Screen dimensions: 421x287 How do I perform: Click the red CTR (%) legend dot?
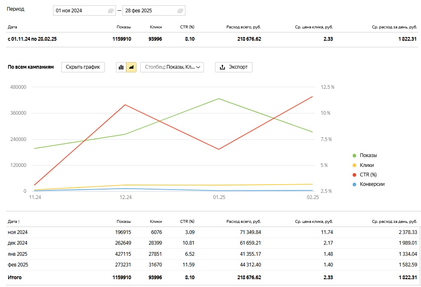[354, 175]
